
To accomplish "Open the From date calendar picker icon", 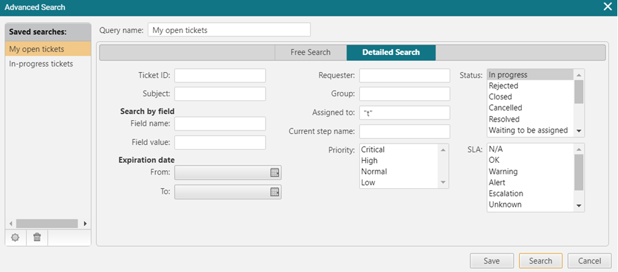I will pos(275,172).
